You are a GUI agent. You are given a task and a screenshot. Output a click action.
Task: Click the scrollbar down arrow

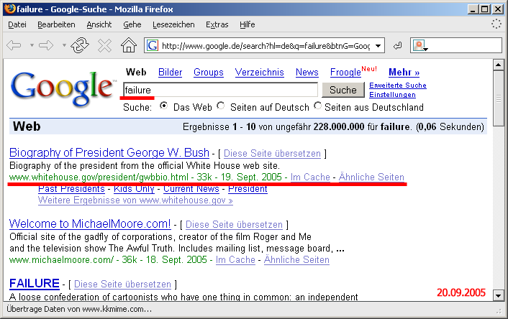498,295
